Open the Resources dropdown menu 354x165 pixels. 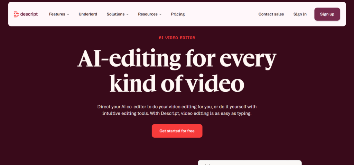[x=150, y=14]
